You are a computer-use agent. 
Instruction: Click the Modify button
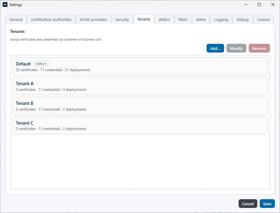click(x=236, y=48)
